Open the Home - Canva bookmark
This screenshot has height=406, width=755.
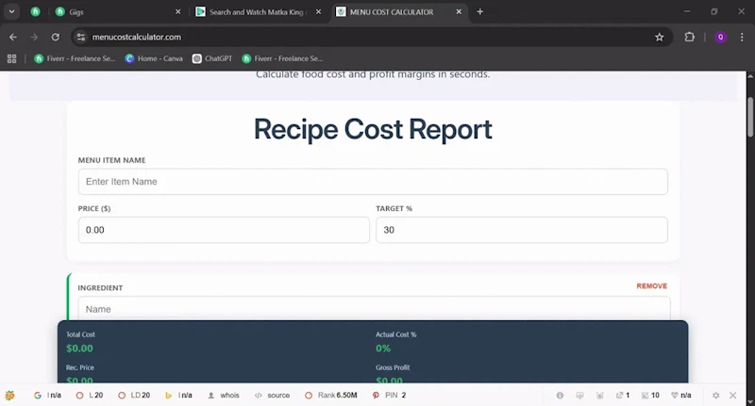point(154,58)
